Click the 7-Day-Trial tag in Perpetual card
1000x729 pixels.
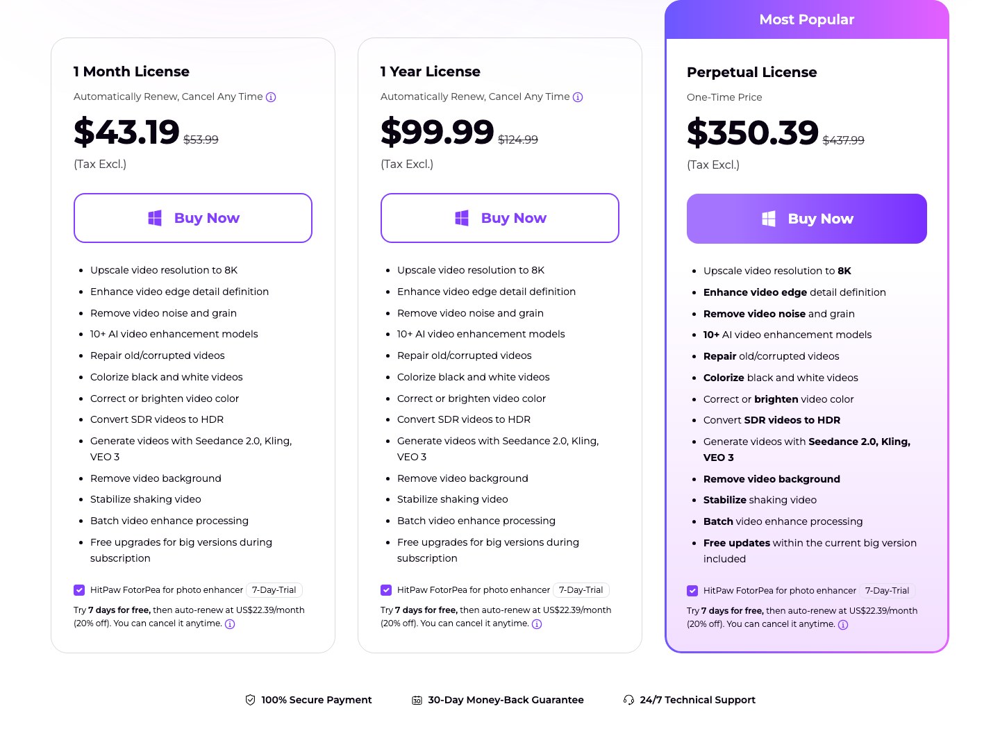pyautogui.click(x=887, y=591)
